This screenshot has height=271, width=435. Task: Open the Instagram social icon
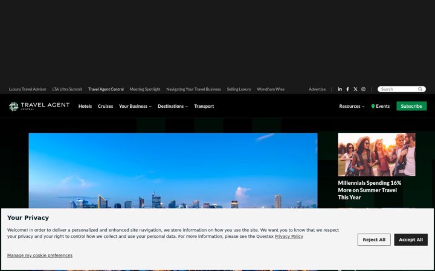pos(363,89)
